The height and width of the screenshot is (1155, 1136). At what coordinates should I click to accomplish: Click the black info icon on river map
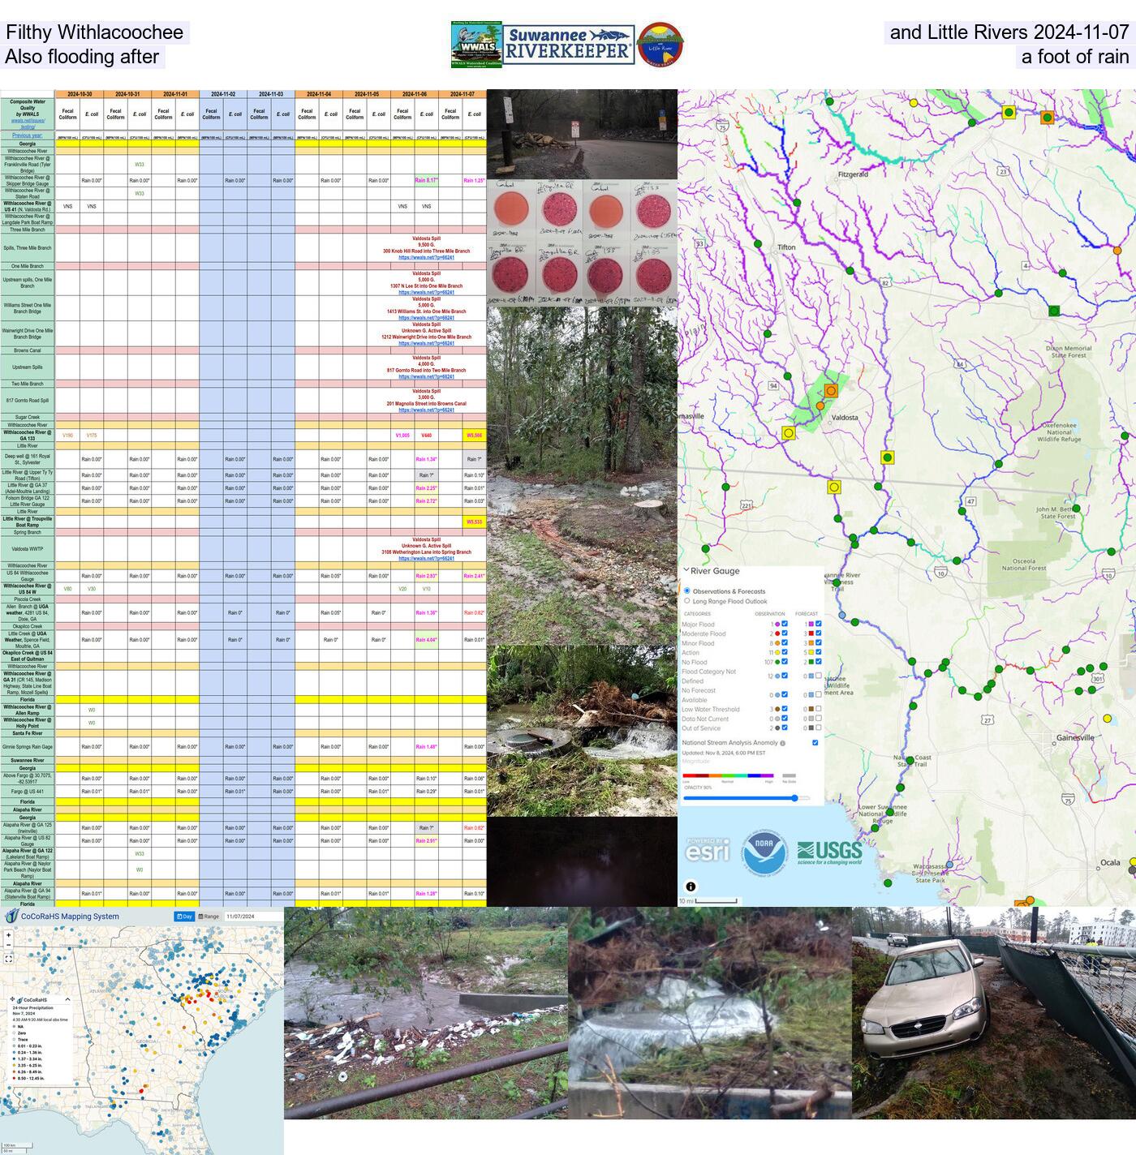click(691, 887)
